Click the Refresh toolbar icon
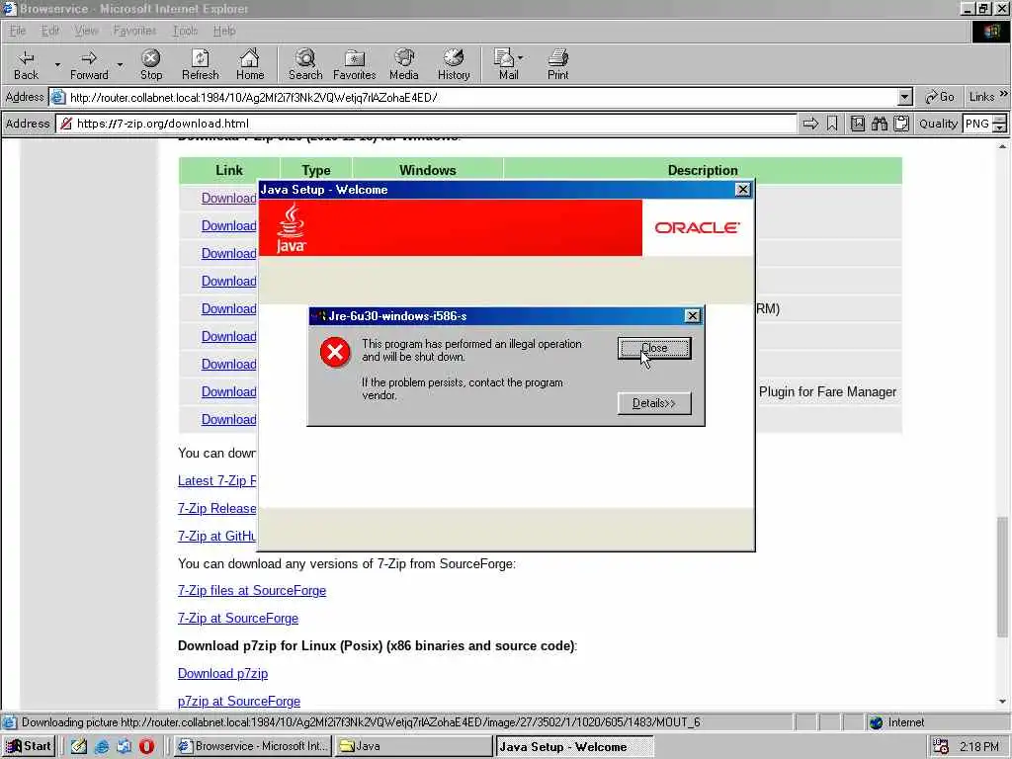The image size is (1012, 759). (200, 64)
